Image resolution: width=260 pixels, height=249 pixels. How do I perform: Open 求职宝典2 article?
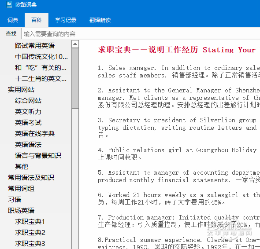[x=30, y=232]
